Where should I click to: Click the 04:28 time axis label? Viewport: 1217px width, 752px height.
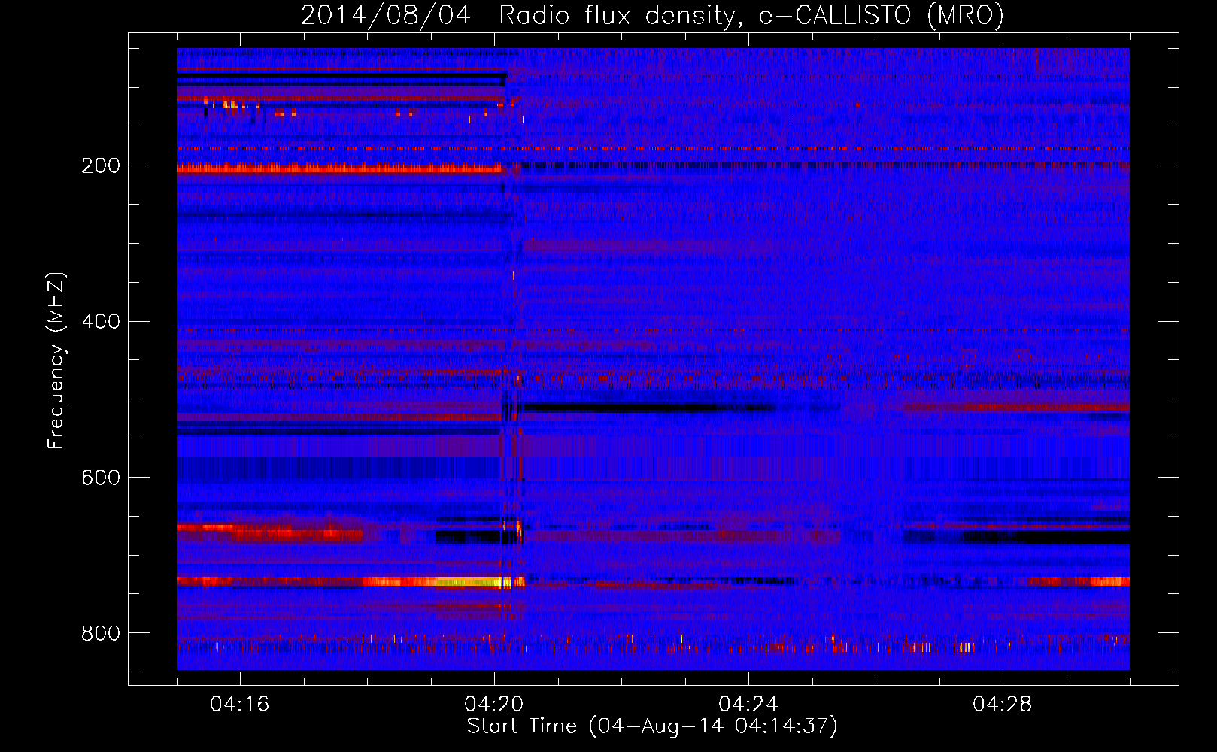pos(1003,705)
